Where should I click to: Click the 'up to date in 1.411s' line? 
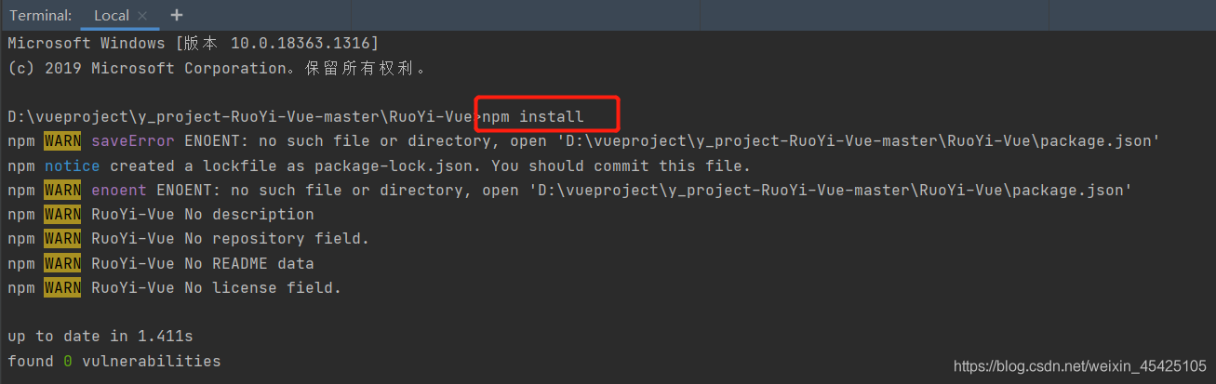click(100, 336)
